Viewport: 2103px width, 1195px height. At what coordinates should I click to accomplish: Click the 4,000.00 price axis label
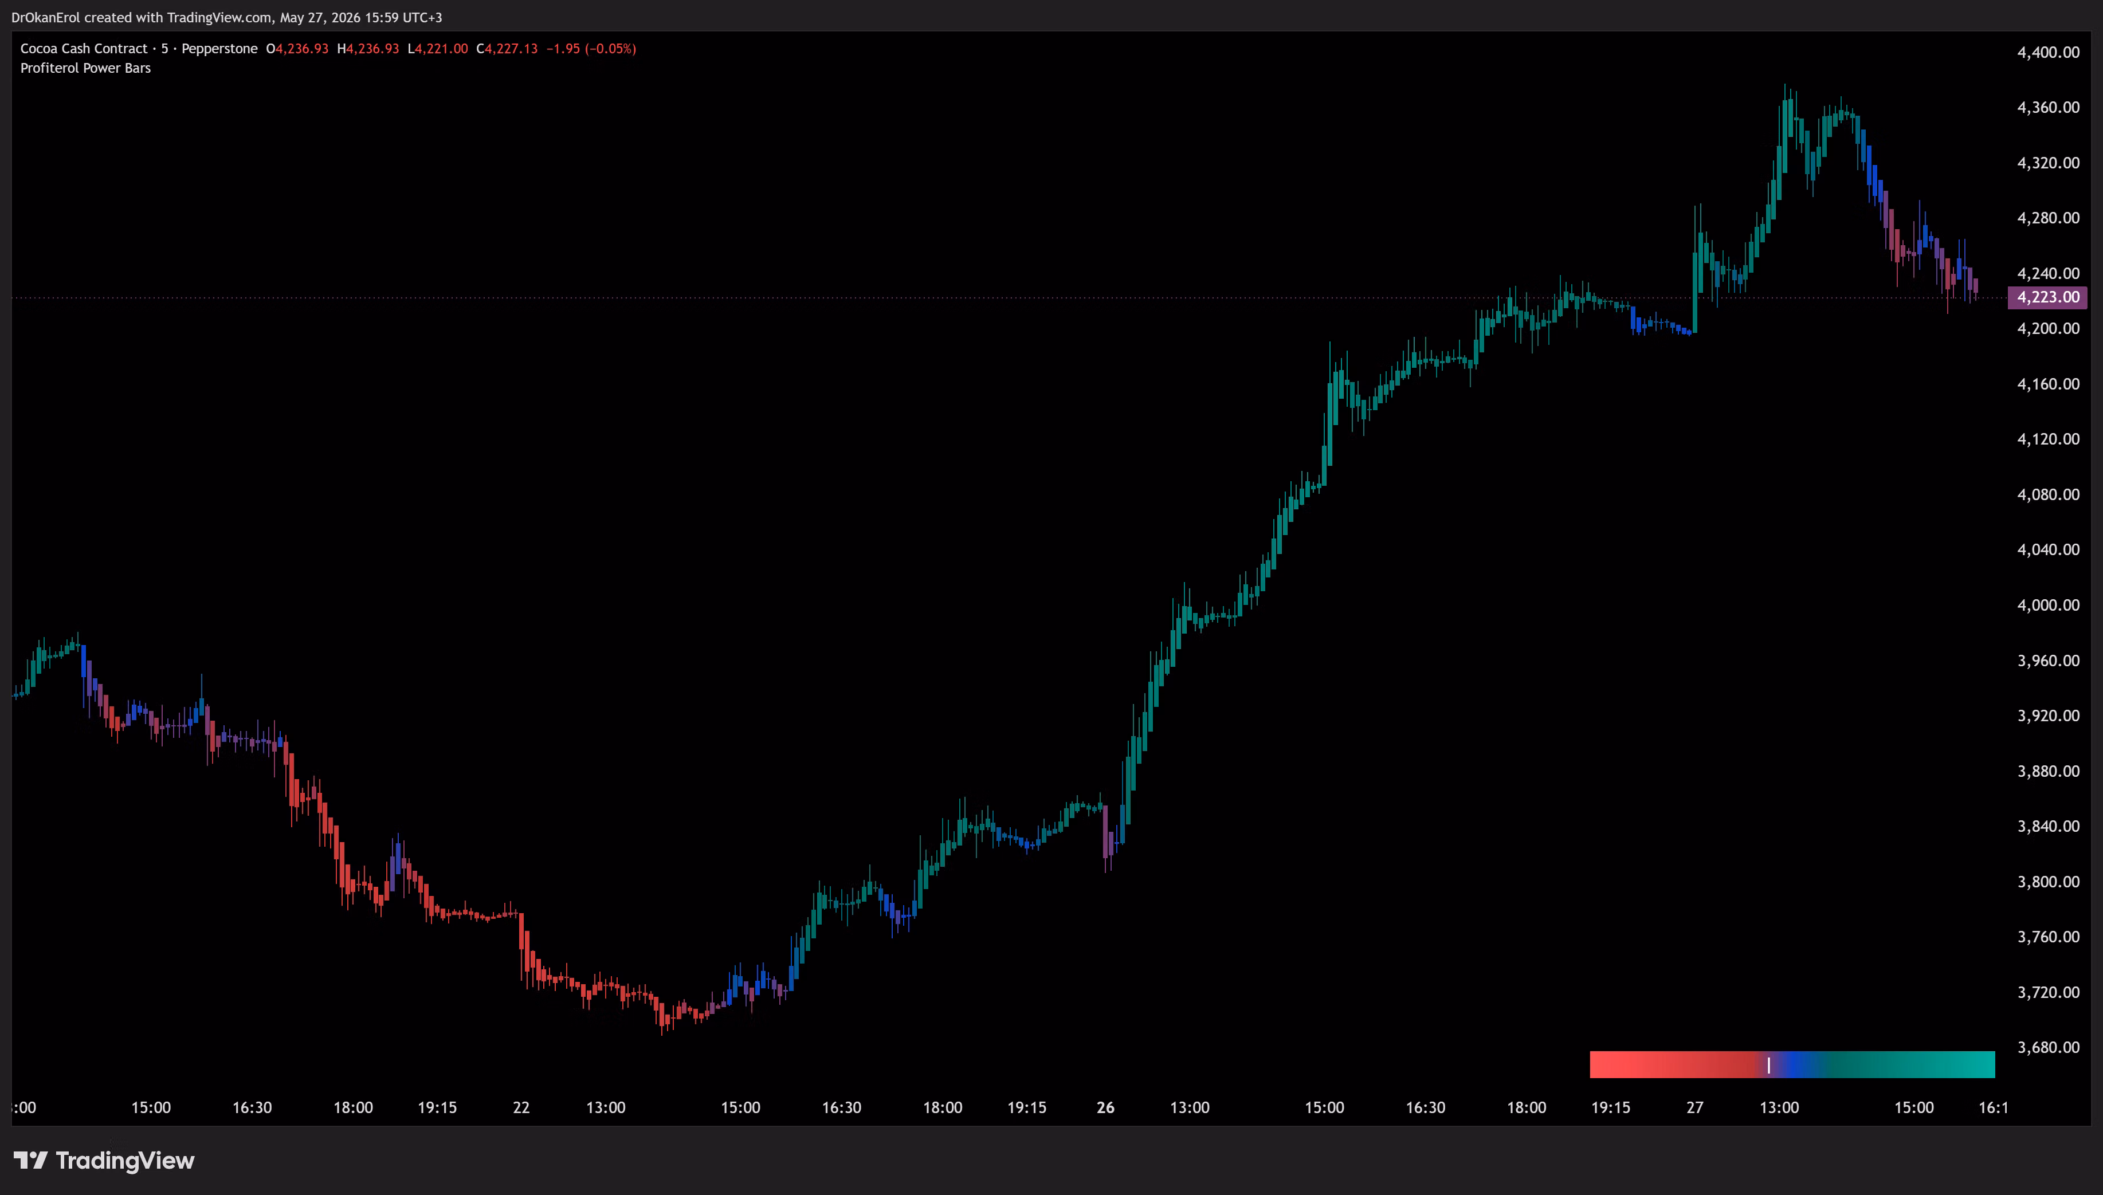pos(2048,605)
